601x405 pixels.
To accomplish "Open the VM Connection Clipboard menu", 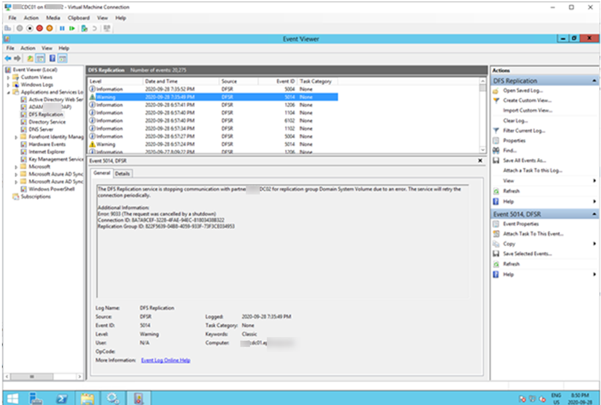I will coord(78,17).
